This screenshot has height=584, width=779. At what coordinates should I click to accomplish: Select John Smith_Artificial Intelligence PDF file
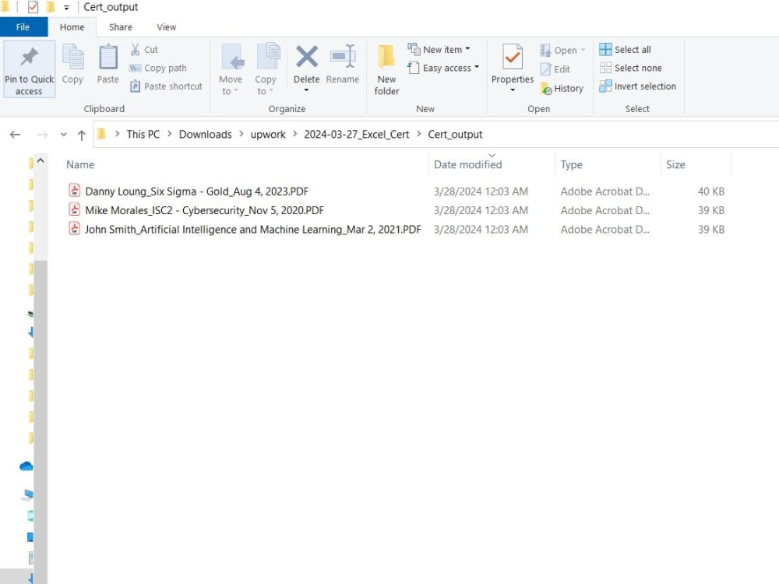point(253,230)
